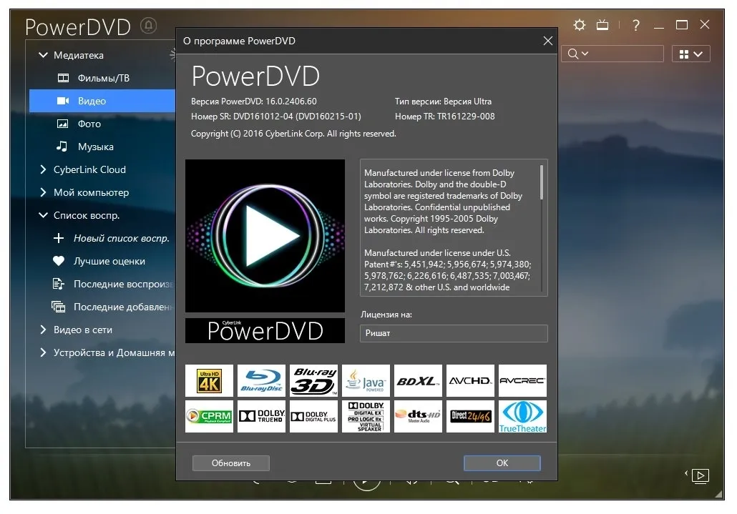This screenshot has width=737, height=514.
Task: Click the Ultra HD 4K logo
Action: (209, 381)
